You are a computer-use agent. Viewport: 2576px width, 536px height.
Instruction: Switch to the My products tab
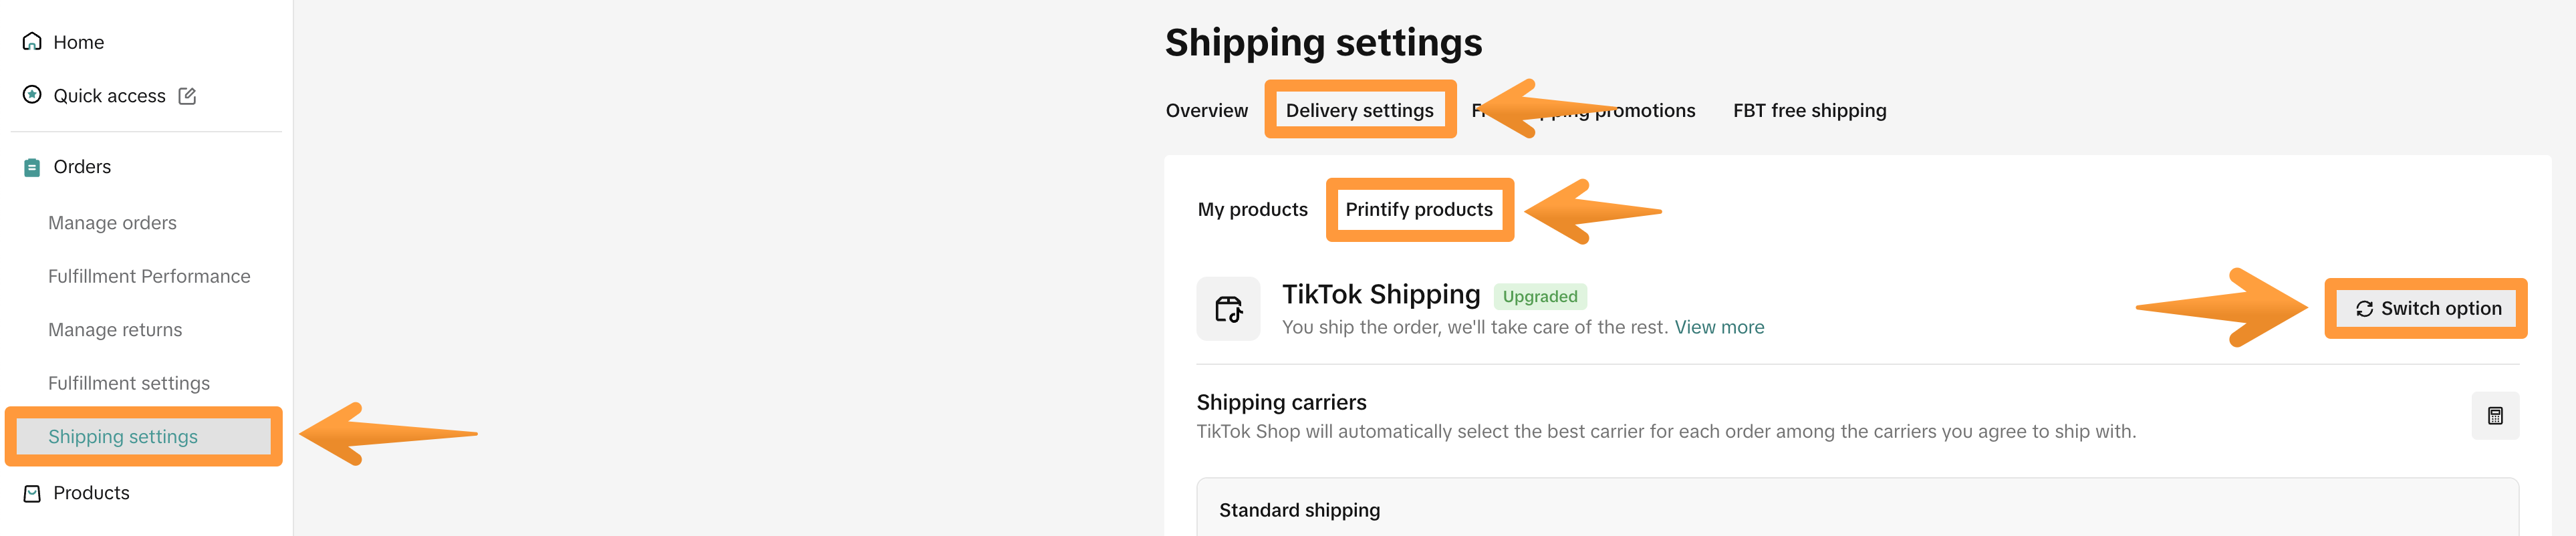[x=1253, y=209]
